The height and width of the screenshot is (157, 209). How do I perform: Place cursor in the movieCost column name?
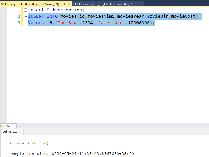click(183, 16)
